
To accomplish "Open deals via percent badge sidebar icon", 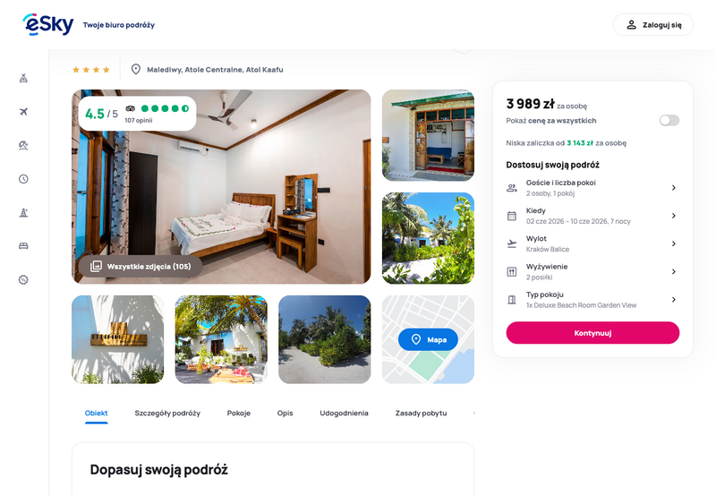I will click(x=24, y=279).
